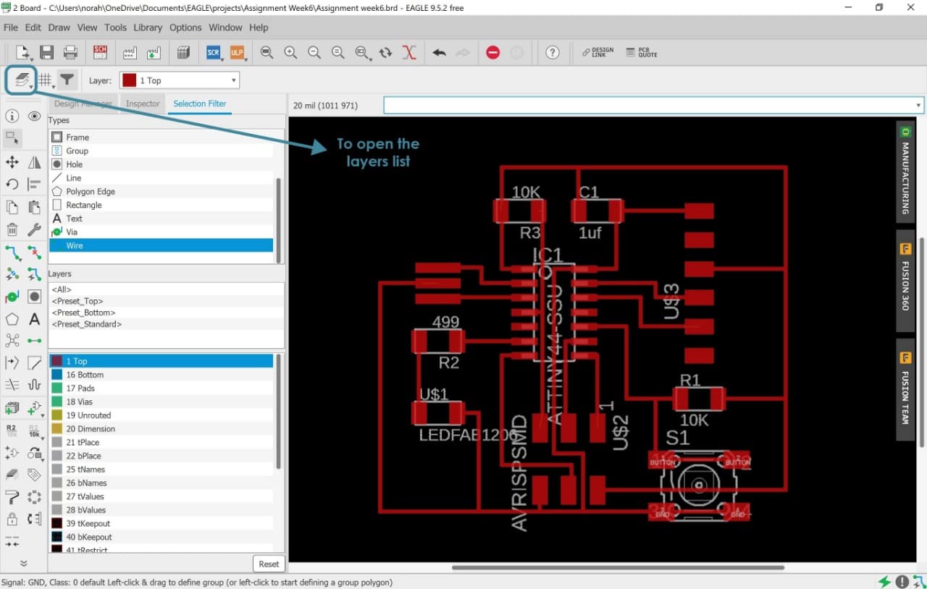Select the Change wrench tool

34,230
